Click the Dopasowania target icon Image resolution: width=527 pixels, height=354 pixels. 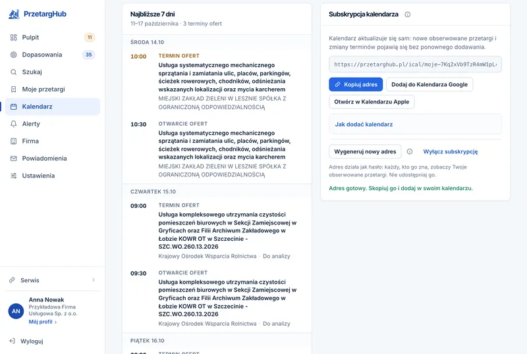[x=13, y=55]
